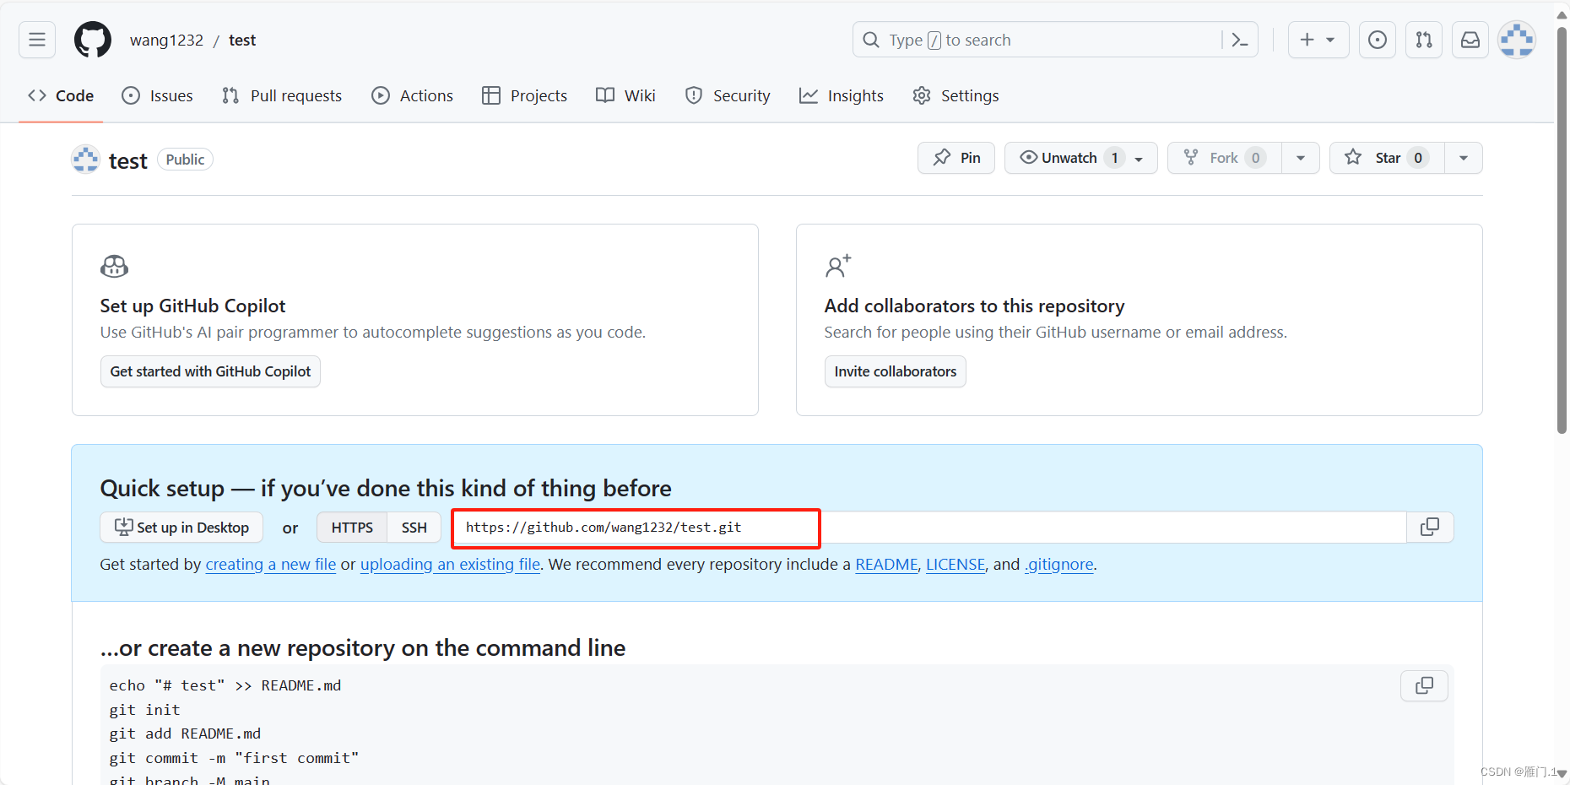Click the git commit "first commit" line
Image resolution: width=1570 pixels, height=785 pixels.
click(234, 758)
